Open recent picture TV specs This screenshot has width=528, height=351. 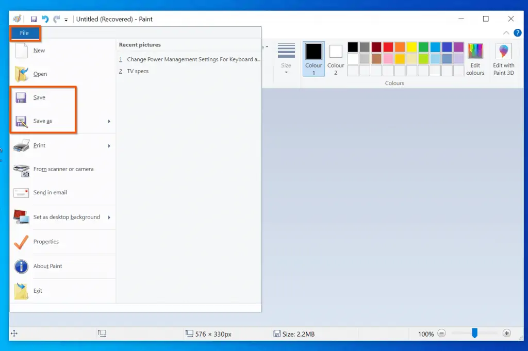(138, 71)
